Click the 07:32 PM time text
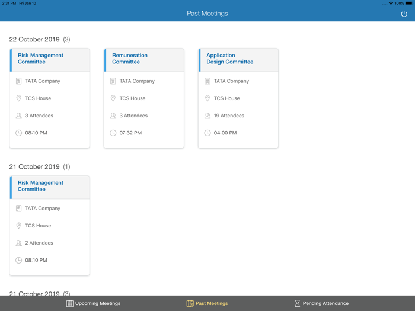The width and height of the screenshot is (415, 311). [x=130, y=133]
